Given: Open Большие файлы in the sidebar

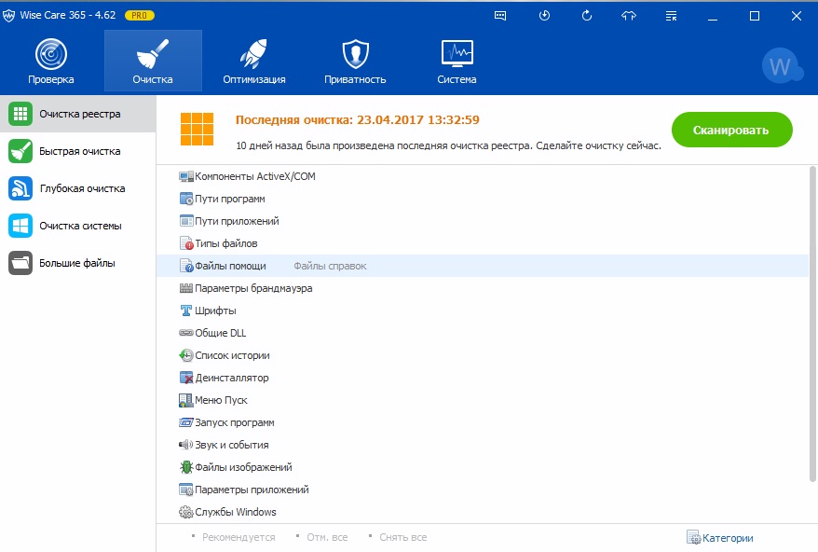Looking at the screenshot, I should (x=76, y=263).
